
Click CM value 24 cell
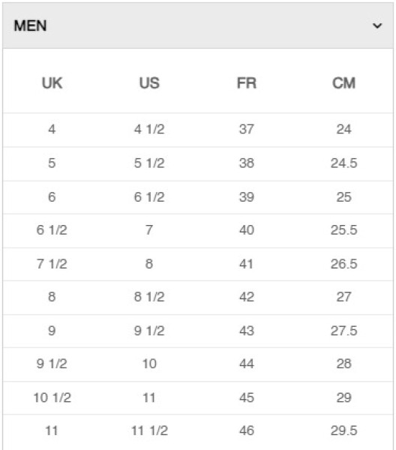343,129
